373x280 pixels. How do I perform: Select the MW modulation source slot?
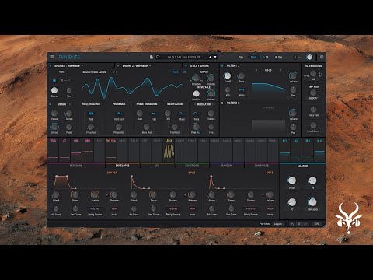tap(76, 150)
